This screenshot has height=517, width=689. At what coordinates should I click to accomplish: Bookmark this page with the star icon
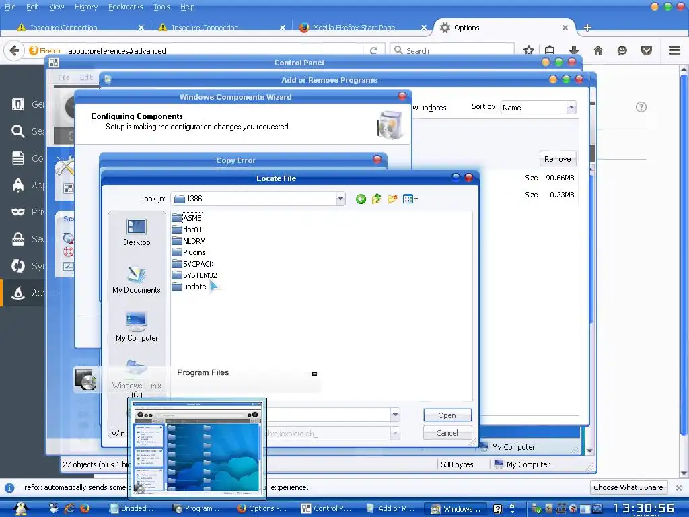[x=529, y=50]
